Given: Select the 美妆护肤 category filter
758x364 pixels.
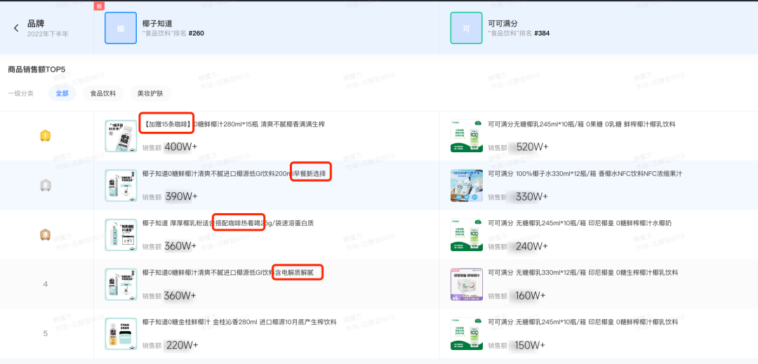Looking at the screenshot, I should [150, 94].
